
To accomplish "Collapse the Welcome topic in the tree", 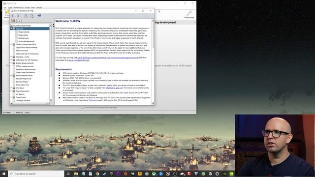I will pos(11,29).
